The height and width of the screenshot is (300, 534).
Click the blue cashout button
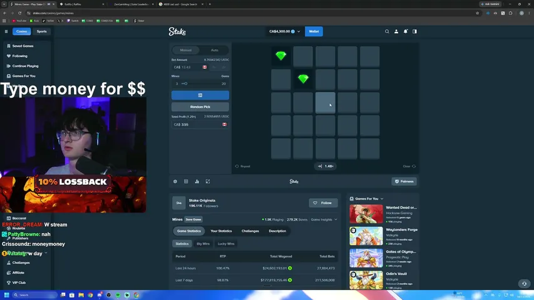[x=200, y=95]
